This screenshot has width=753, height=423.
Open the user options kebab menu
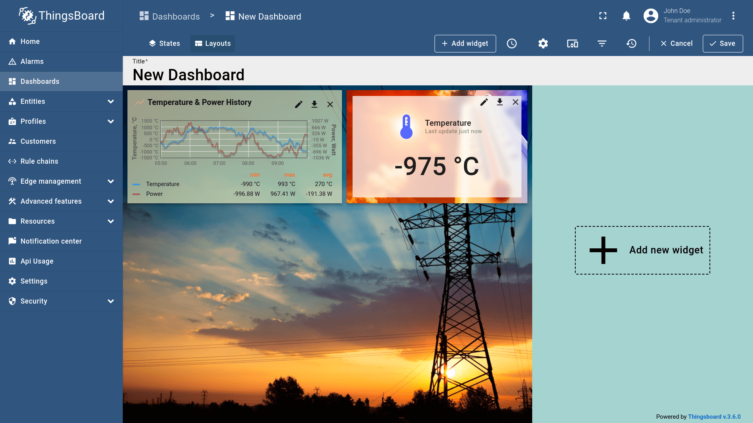[x=733, y=16]
